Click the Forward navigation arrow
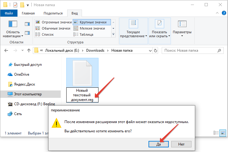The height and width of the screenshot is (152, 228). point(15,50)
